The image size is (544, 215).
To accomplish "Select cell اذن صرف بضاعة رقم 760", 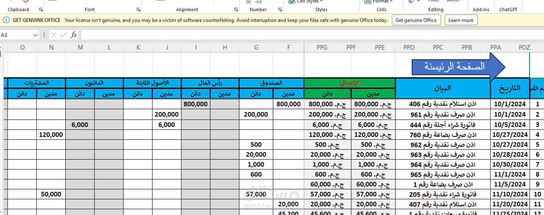I will (x=443, y=134).
